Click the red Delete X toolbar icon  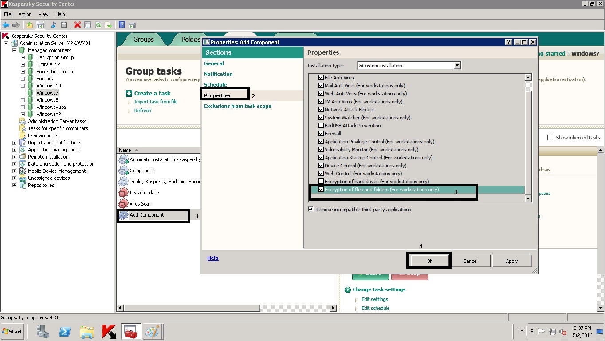click(x=78, y=25)
